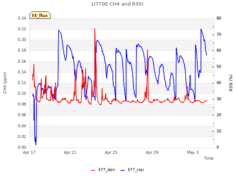236x177 pixels.
Task: Click the 60 right axis value
Action: [x=219, y=51]
